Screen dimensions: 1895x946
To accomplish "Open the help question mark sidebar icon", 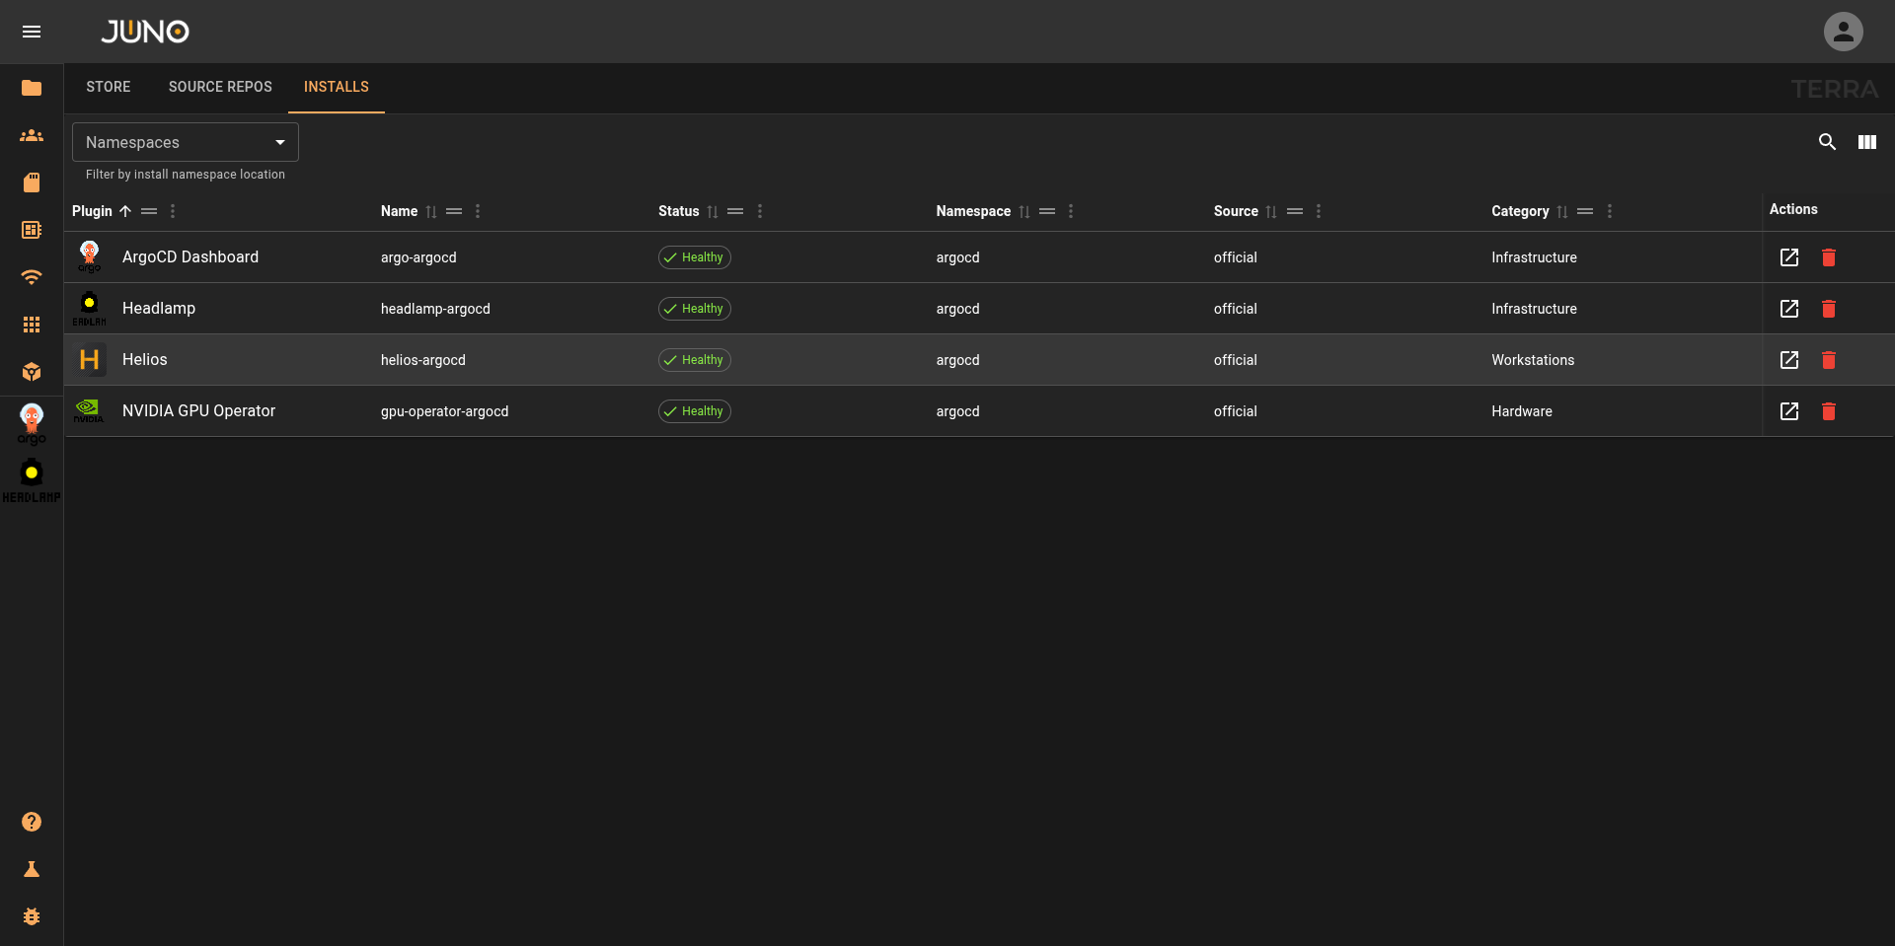I will click(x=32, y=822).
